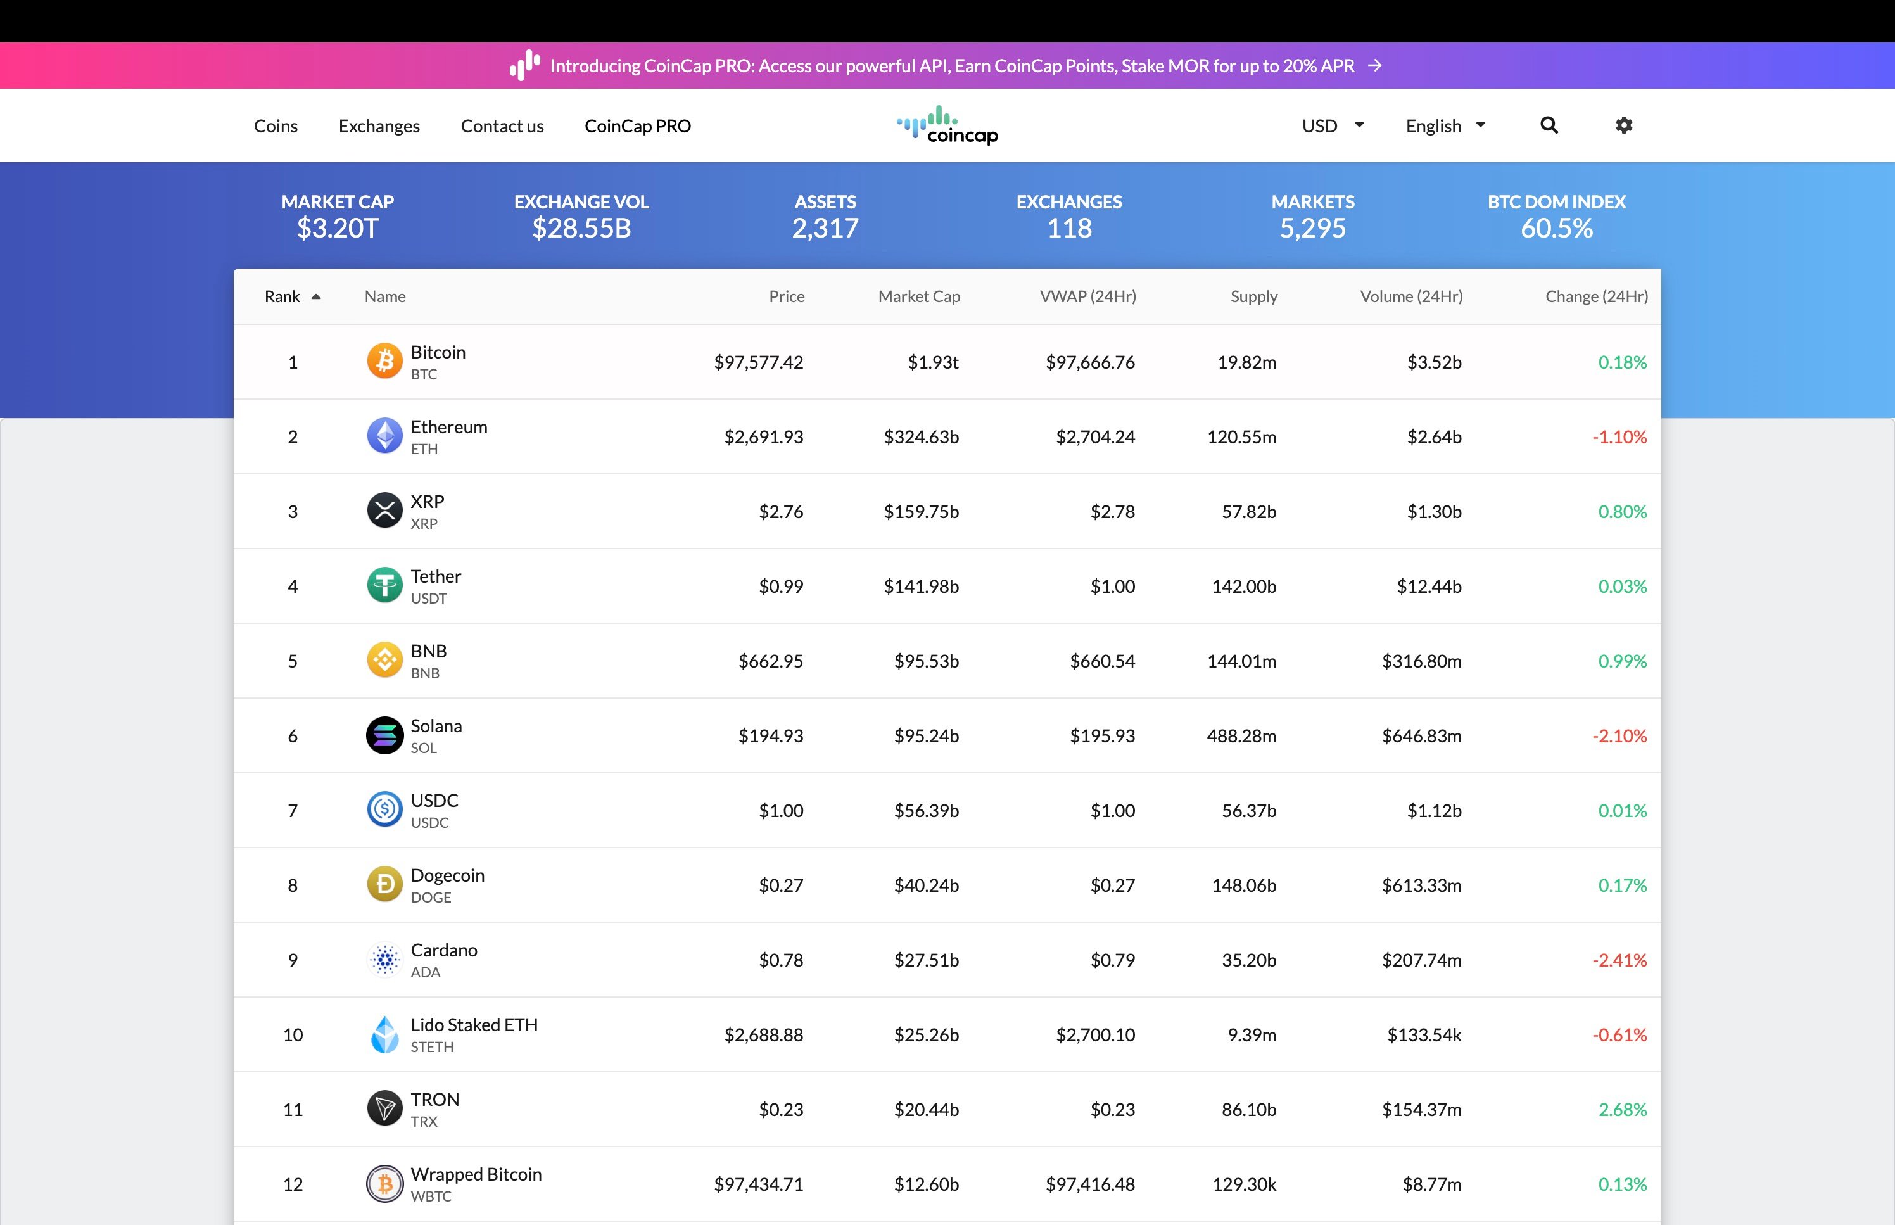1895x1225 pixels.
Task: Open the Exchanges menu item
Action: (x=379, y=125)
